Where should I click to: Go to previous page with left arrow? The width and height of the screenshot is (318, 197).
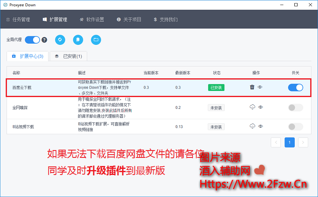276,142
